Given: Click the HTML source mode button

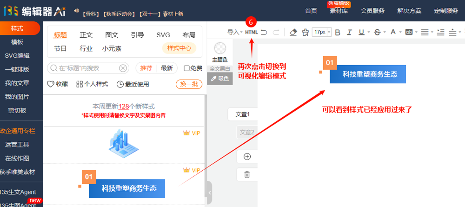Looking at the screenshot, I should pos(251,32).
